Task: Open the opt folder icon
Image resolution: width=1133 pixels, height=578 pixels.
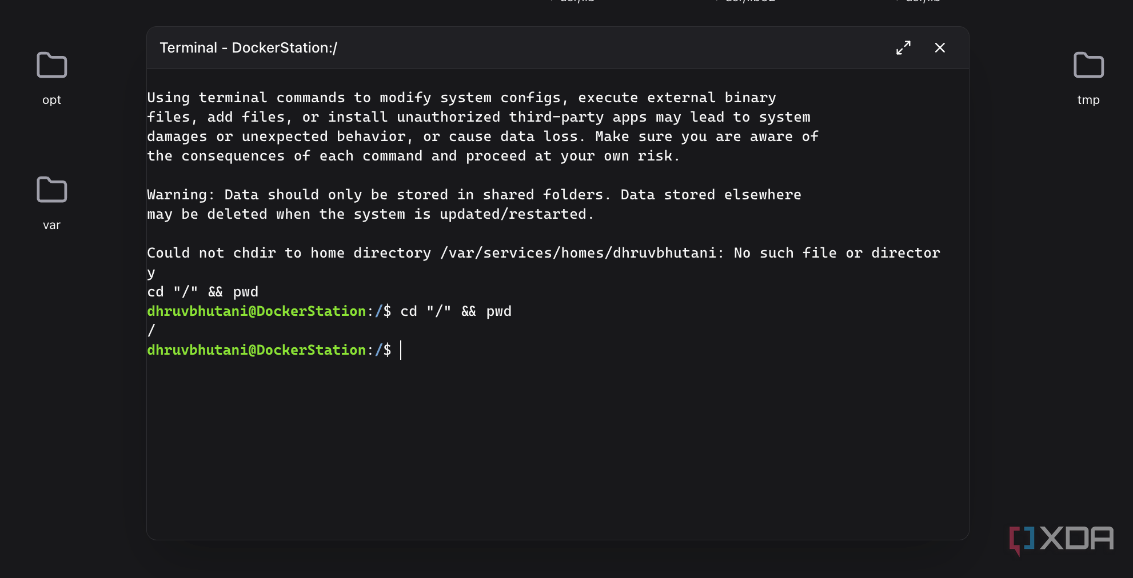Action: click(x=51, y=65)
